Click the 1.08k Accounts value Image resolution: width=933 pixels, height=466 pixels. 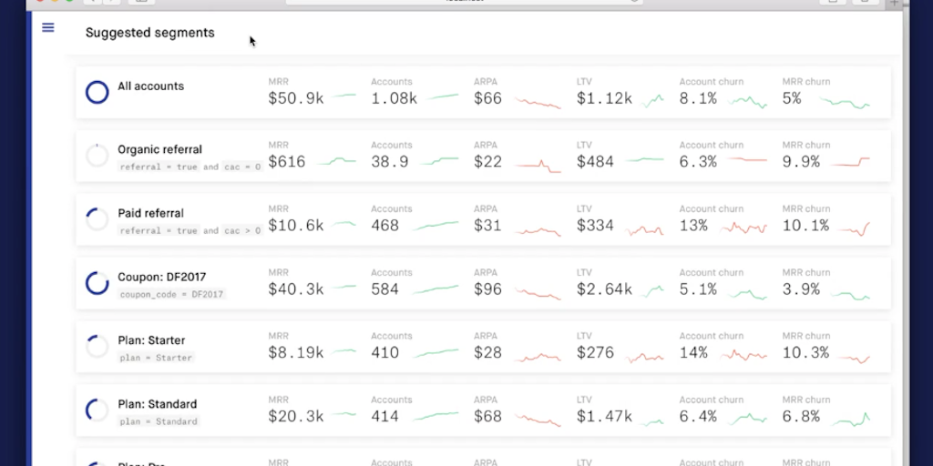[x=394, y=98]
